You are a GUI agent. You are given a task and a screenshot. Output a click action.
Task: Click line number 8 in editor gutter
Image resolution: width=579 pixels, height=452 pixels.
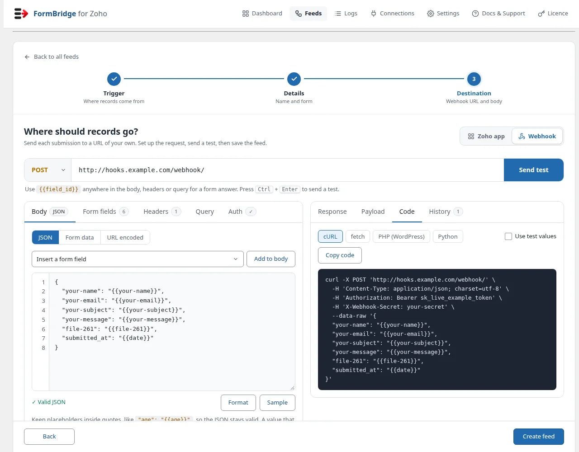coord(43,348)
